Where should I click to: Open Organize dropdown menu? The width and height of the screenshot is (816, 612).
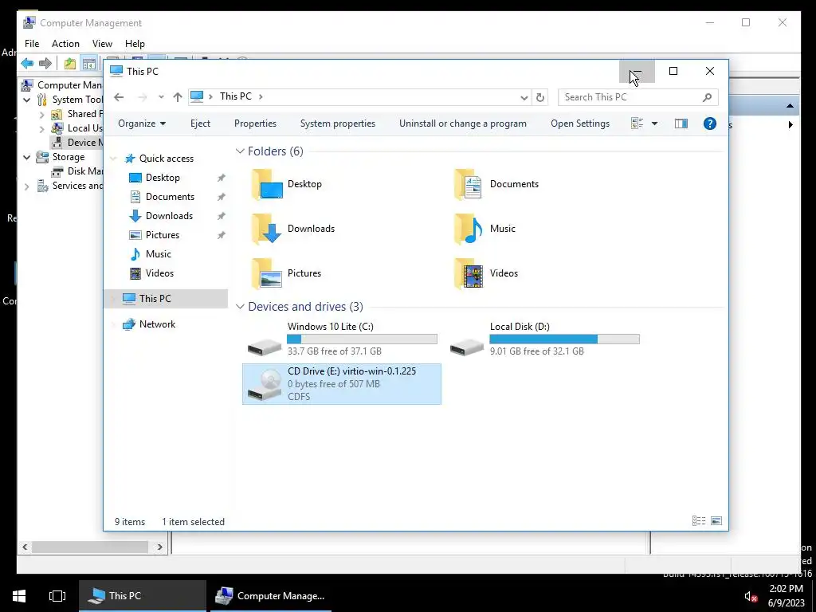click(x=142, y=124)
